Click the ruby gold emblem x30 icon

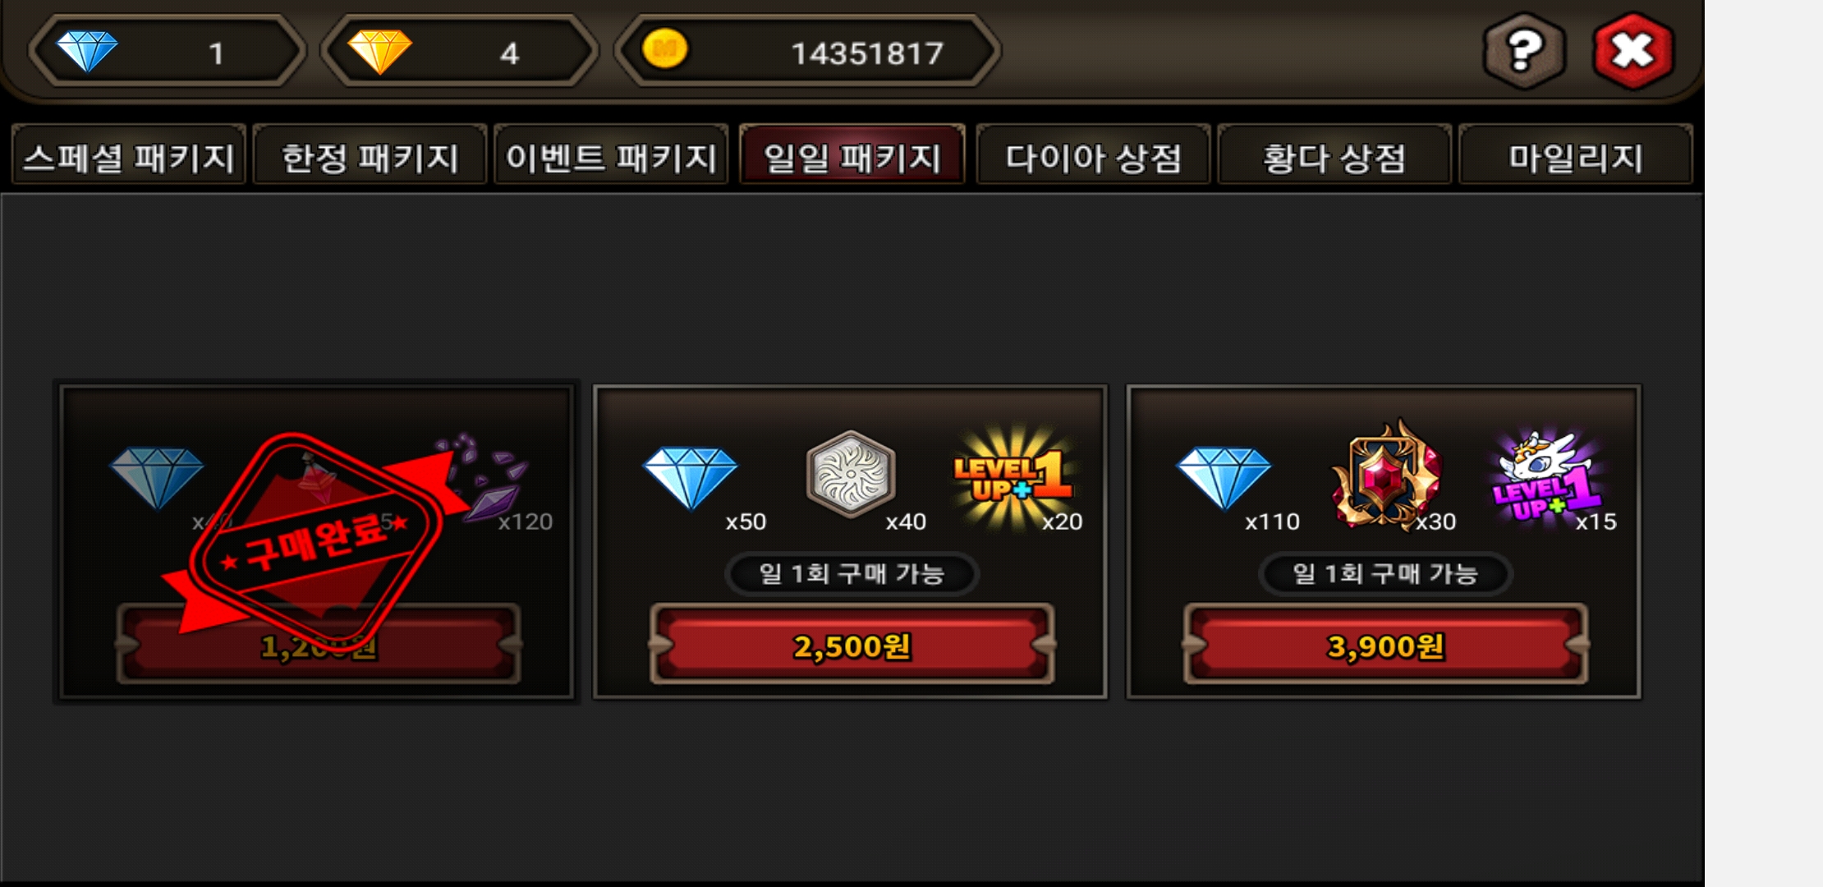(x=1385, y=474)
